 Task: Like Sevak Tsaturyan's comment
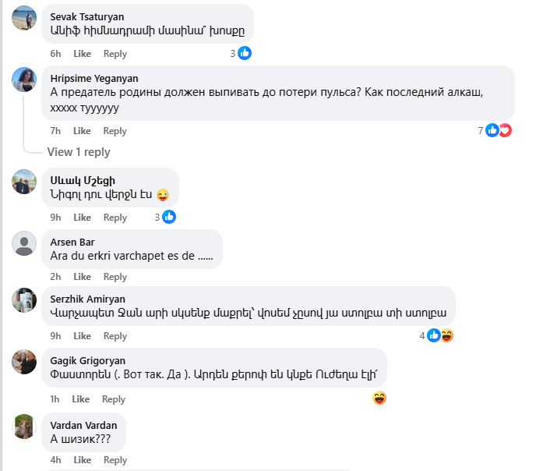(82, 54)
